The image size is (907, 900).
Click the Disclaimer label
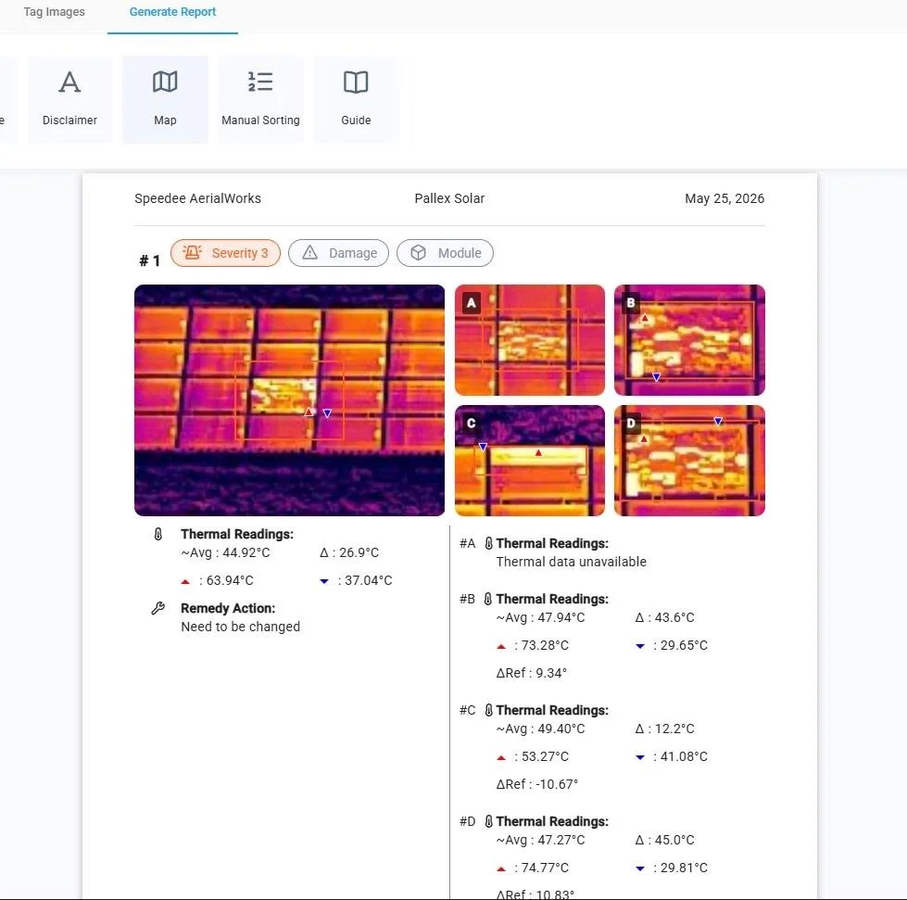[x=69, y=120]
